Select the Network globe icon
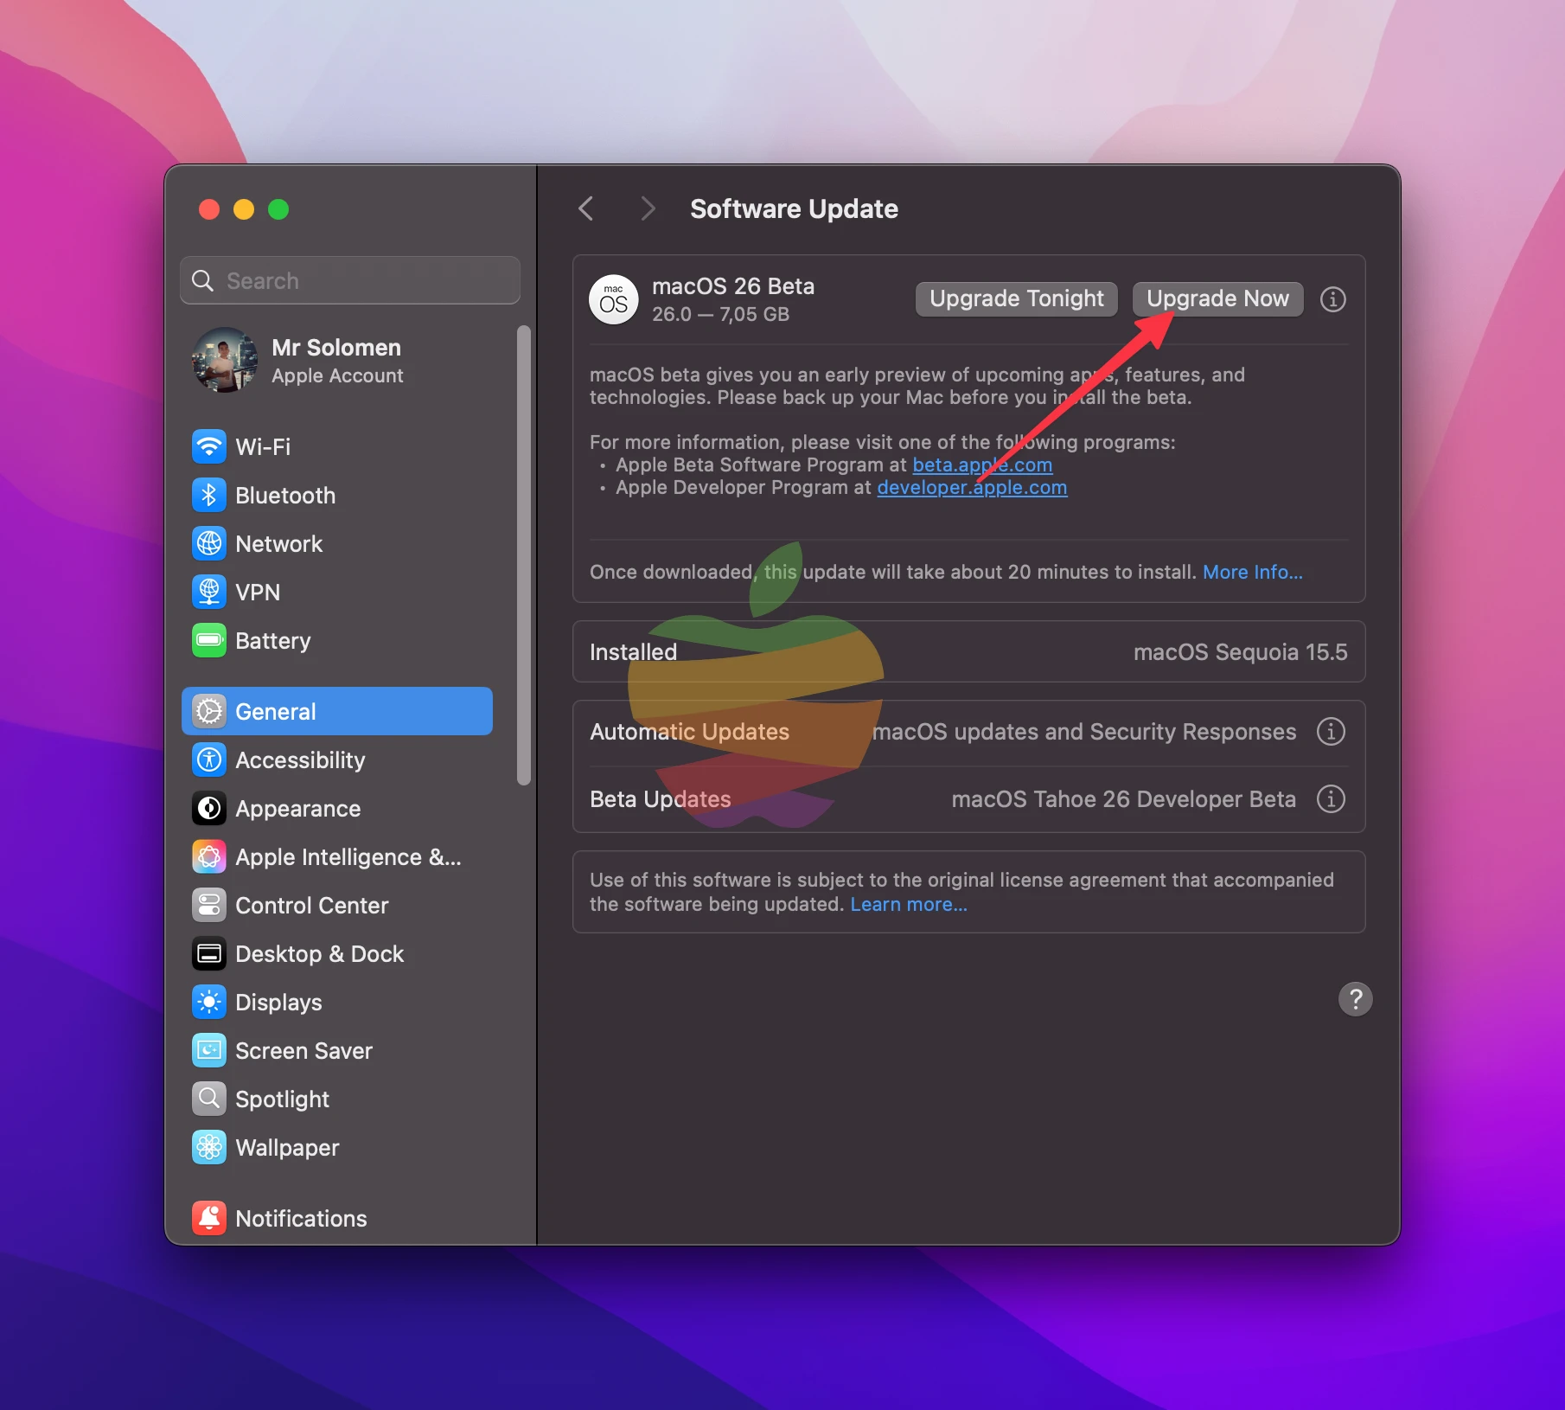This screenshot has width=1565, height=1410. tap(209, 544)
